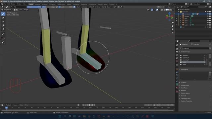
Task: Select the Annotate tool
Action: pyautogui.click(x=3, y=43)
